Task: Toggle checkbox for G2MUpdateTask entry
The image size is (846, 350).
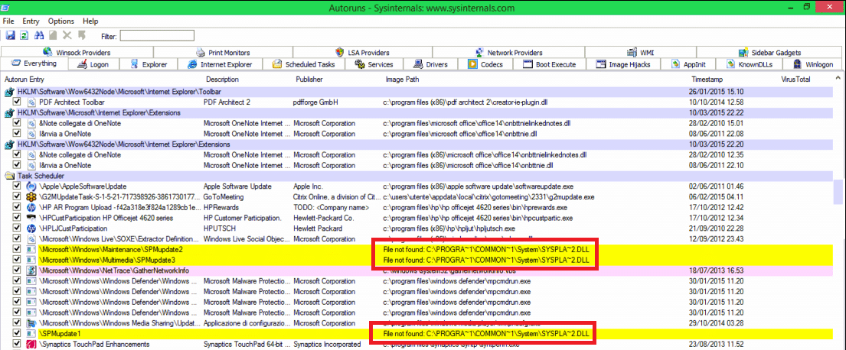Action: pyautogui.click(x=17, y=197)
